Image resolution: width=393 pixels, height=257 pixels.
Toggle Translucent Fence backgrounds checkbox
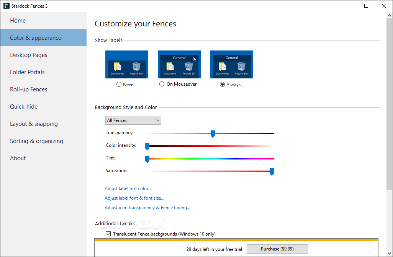coord(108,234)
